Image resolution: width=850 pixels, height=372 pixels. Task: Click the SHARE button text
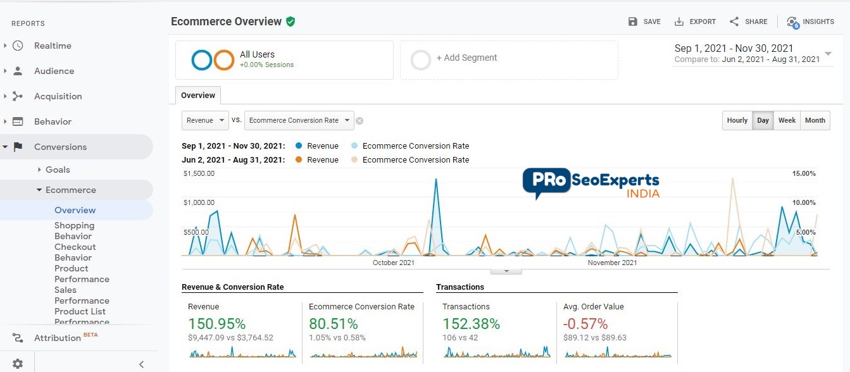point(756,22)
